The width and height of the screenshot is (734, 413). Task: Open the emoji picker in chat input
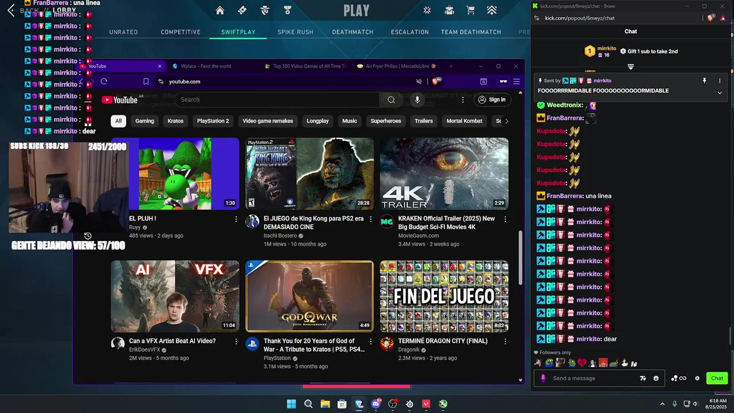656,379
